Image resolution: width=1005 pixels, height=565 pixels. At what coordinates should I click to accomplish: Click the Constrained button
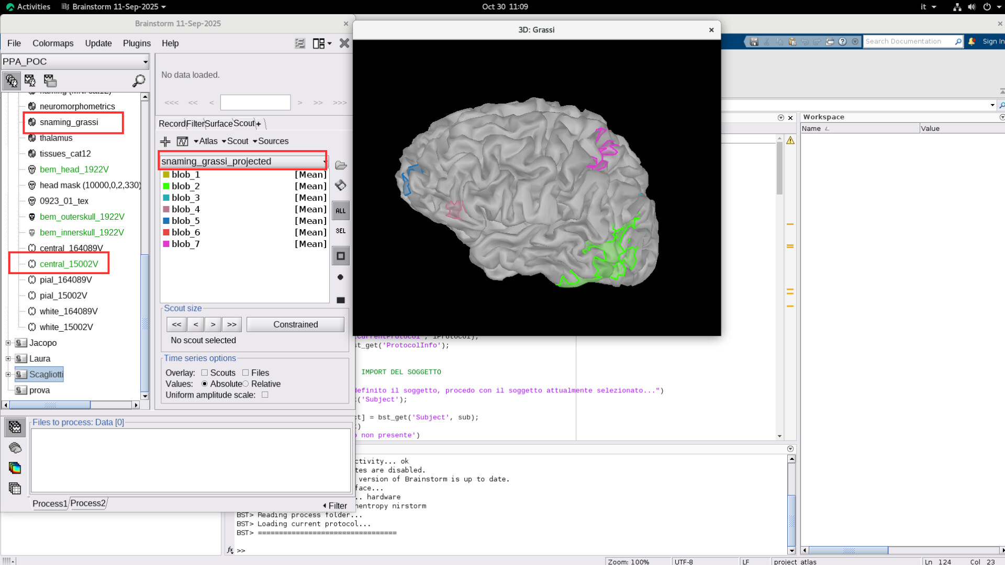click(295, 324)
